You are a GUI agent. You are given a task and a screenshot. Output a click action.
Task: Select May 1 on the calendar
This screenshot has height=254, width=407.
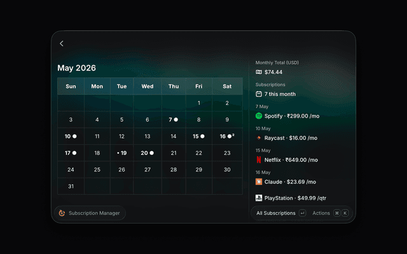[x=199, y=103]
